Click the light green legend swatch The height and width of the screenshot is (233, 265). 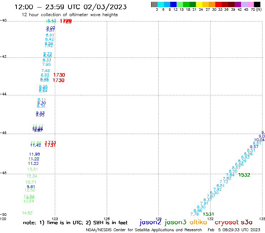tap(180, 4)
